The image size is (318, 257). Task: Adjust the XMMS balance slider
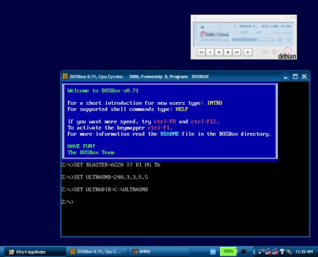(x=266, y=40)
